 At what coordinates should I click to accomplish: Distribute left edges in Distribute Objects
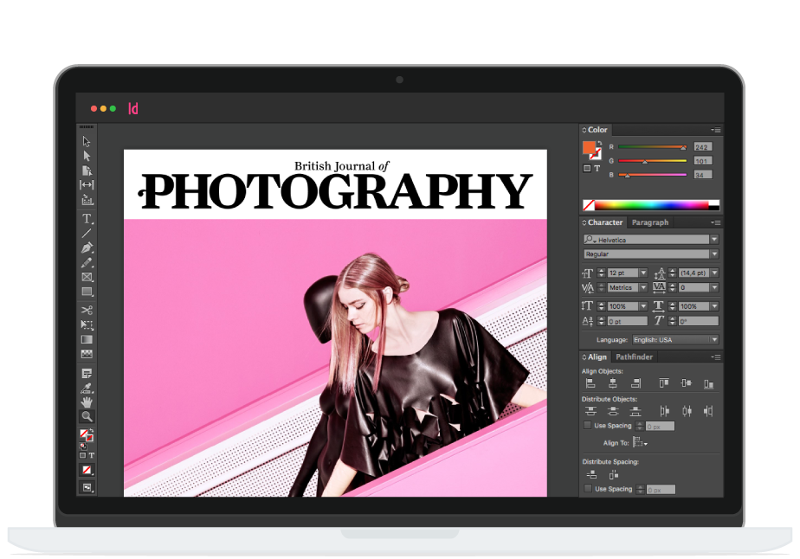click(664, 411)
